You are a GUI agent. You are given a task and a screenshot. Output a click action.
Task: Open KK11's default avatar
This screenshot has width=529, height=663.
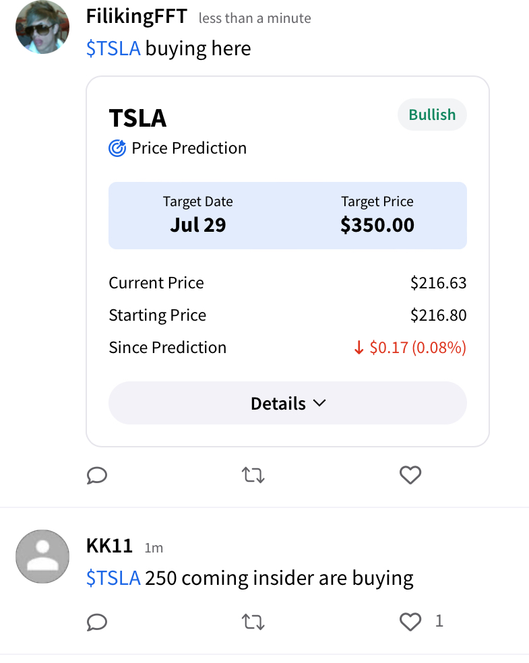pos(42,557)
